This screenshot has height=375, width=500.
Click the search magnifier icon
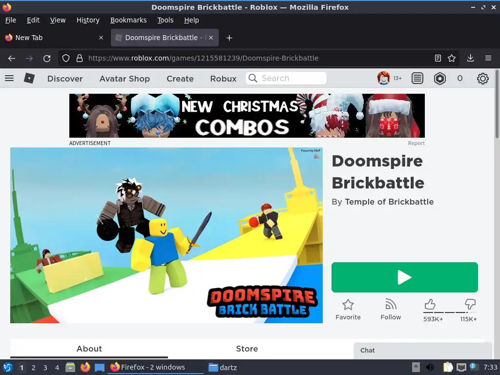coord(252,78)
